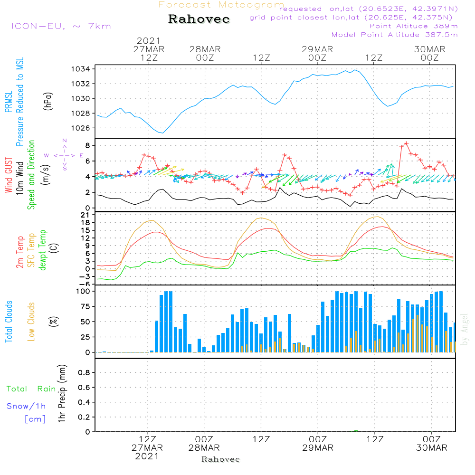Click the top axis label '30MAR 00Z'

(x=429, y=53)
